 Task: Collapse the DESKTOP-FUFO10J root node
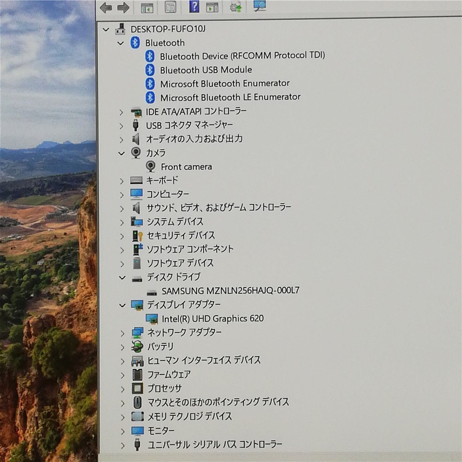106,30
